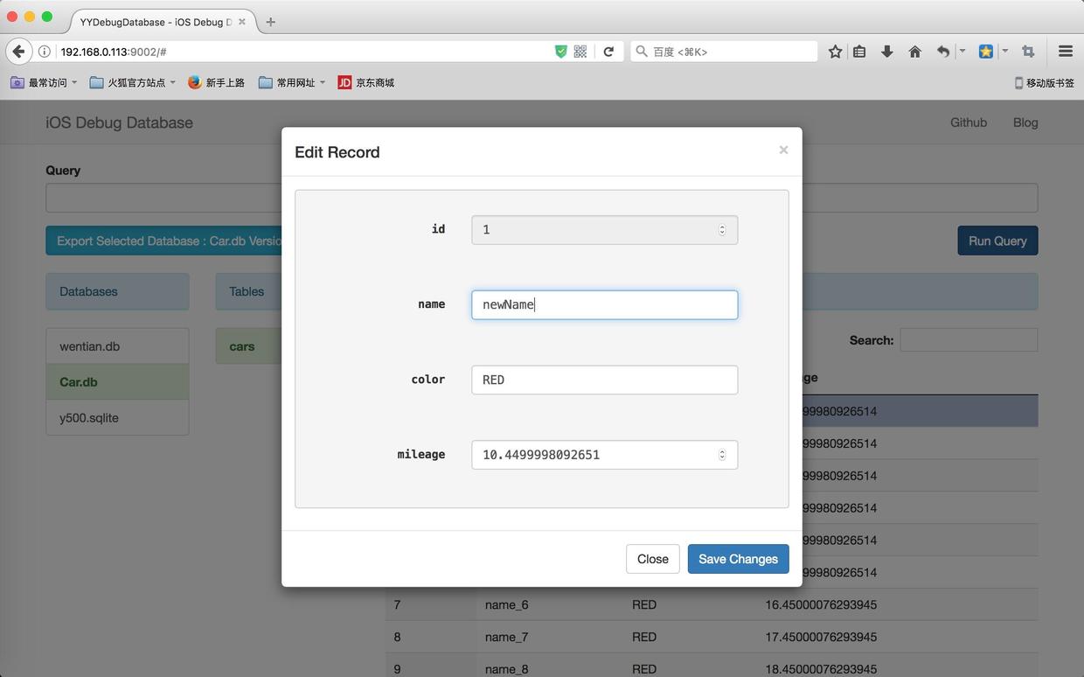Open the 京东商城 bookmark link

coord(366,82)
